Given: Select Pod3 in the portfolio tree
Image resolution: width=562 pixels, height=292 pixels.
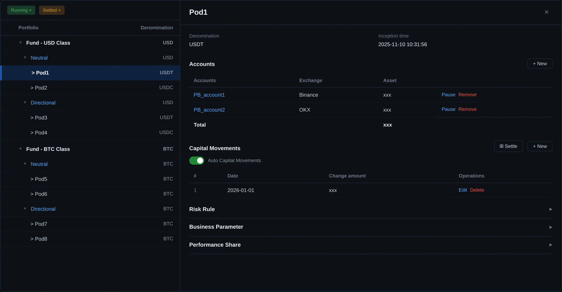Looking at the screenshot, I should pyautogui.click(x=90, y=118).
